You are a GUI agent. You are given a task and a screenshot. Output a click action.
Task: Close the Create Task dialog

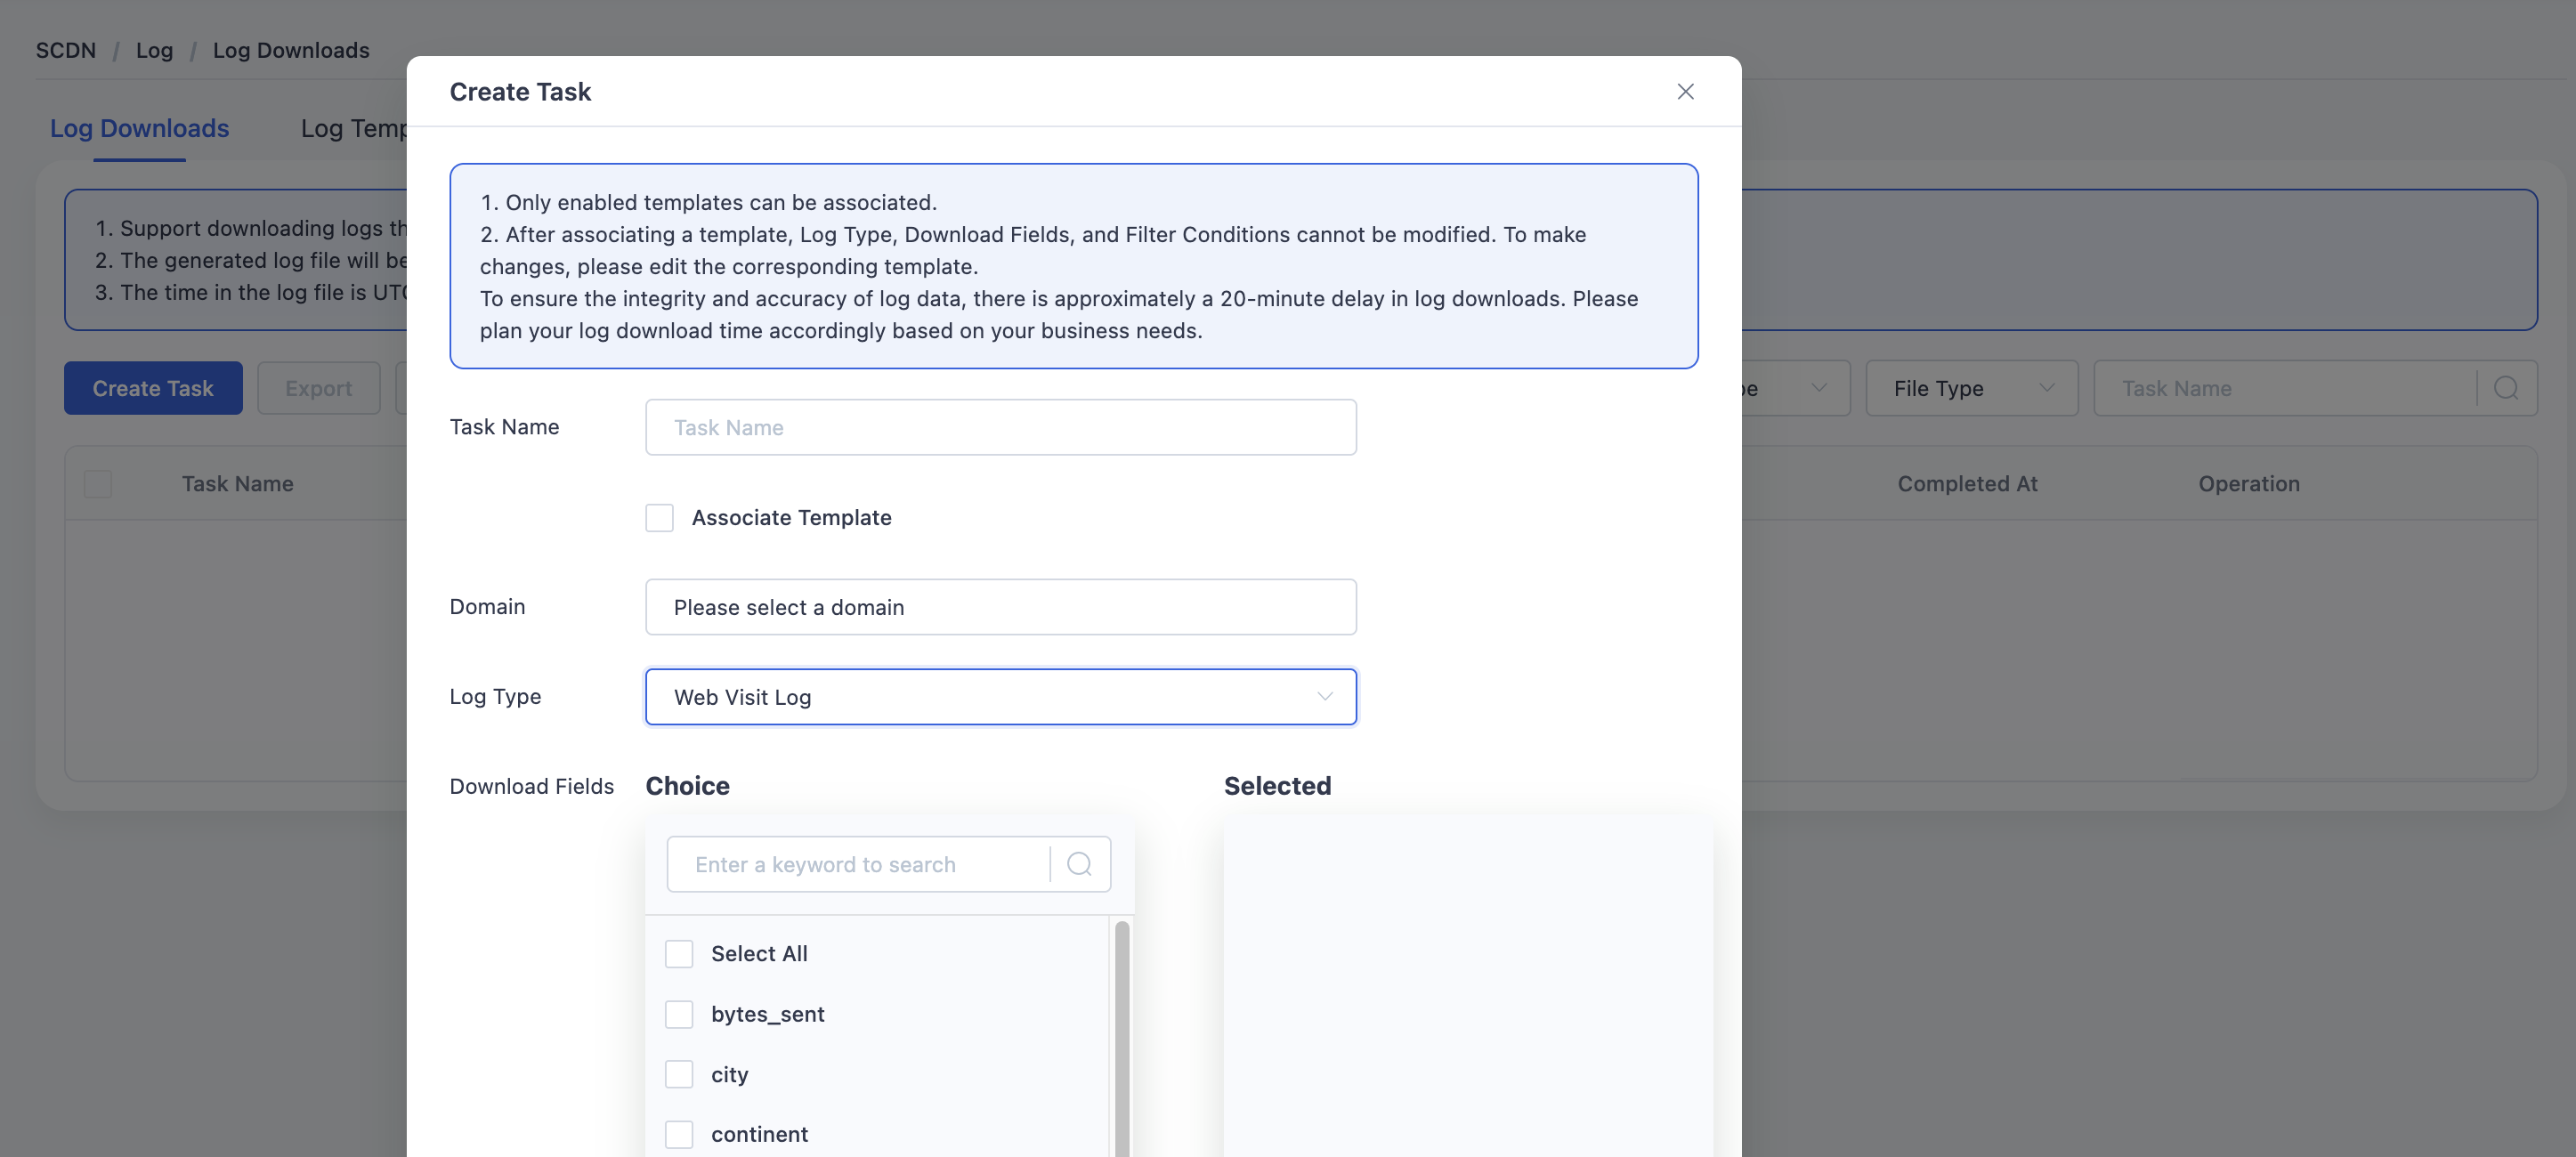pyautogui.click(x=1685, y=91)
